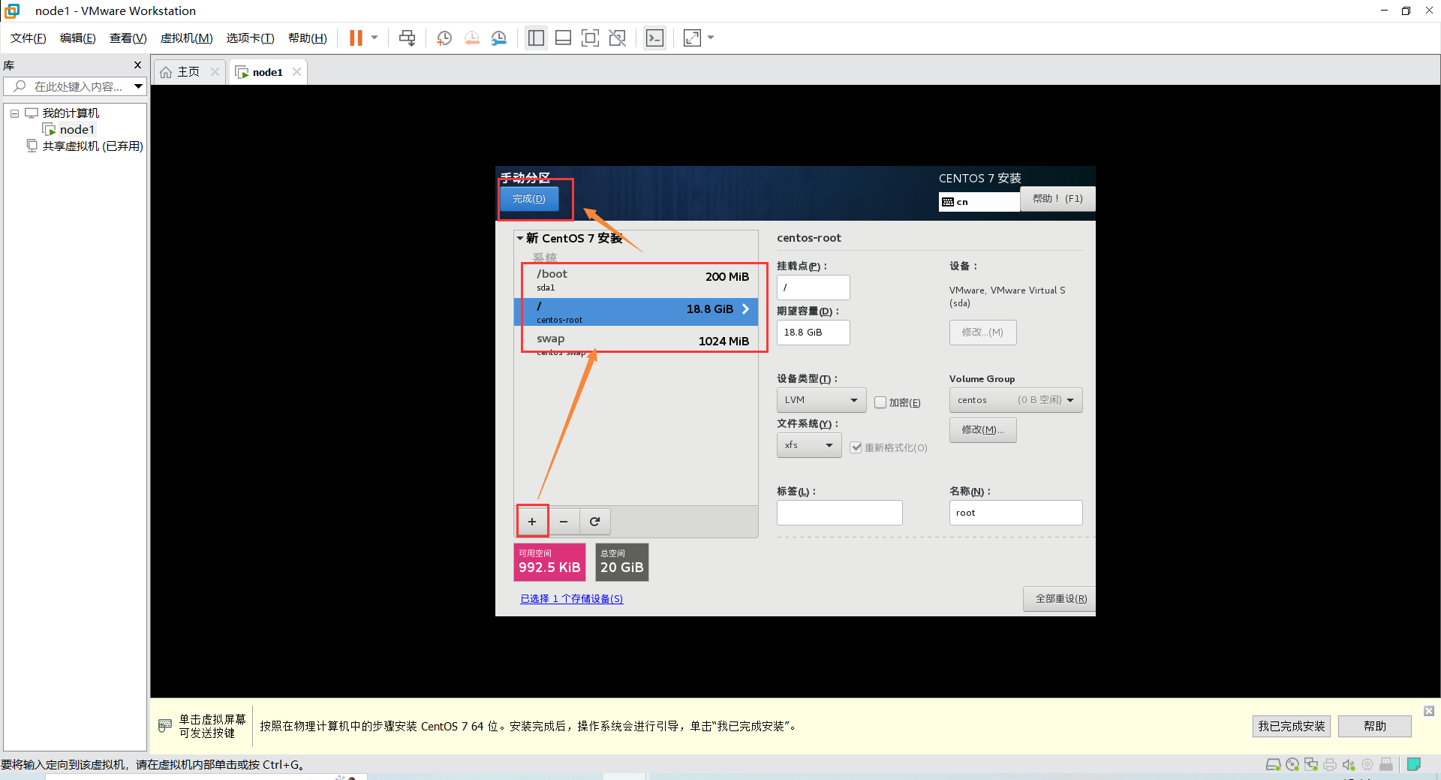The width and height of the screenshot is (1441, 780).
Task: Collapse the 我的计算机 tree node
Action: click(14, 113)
